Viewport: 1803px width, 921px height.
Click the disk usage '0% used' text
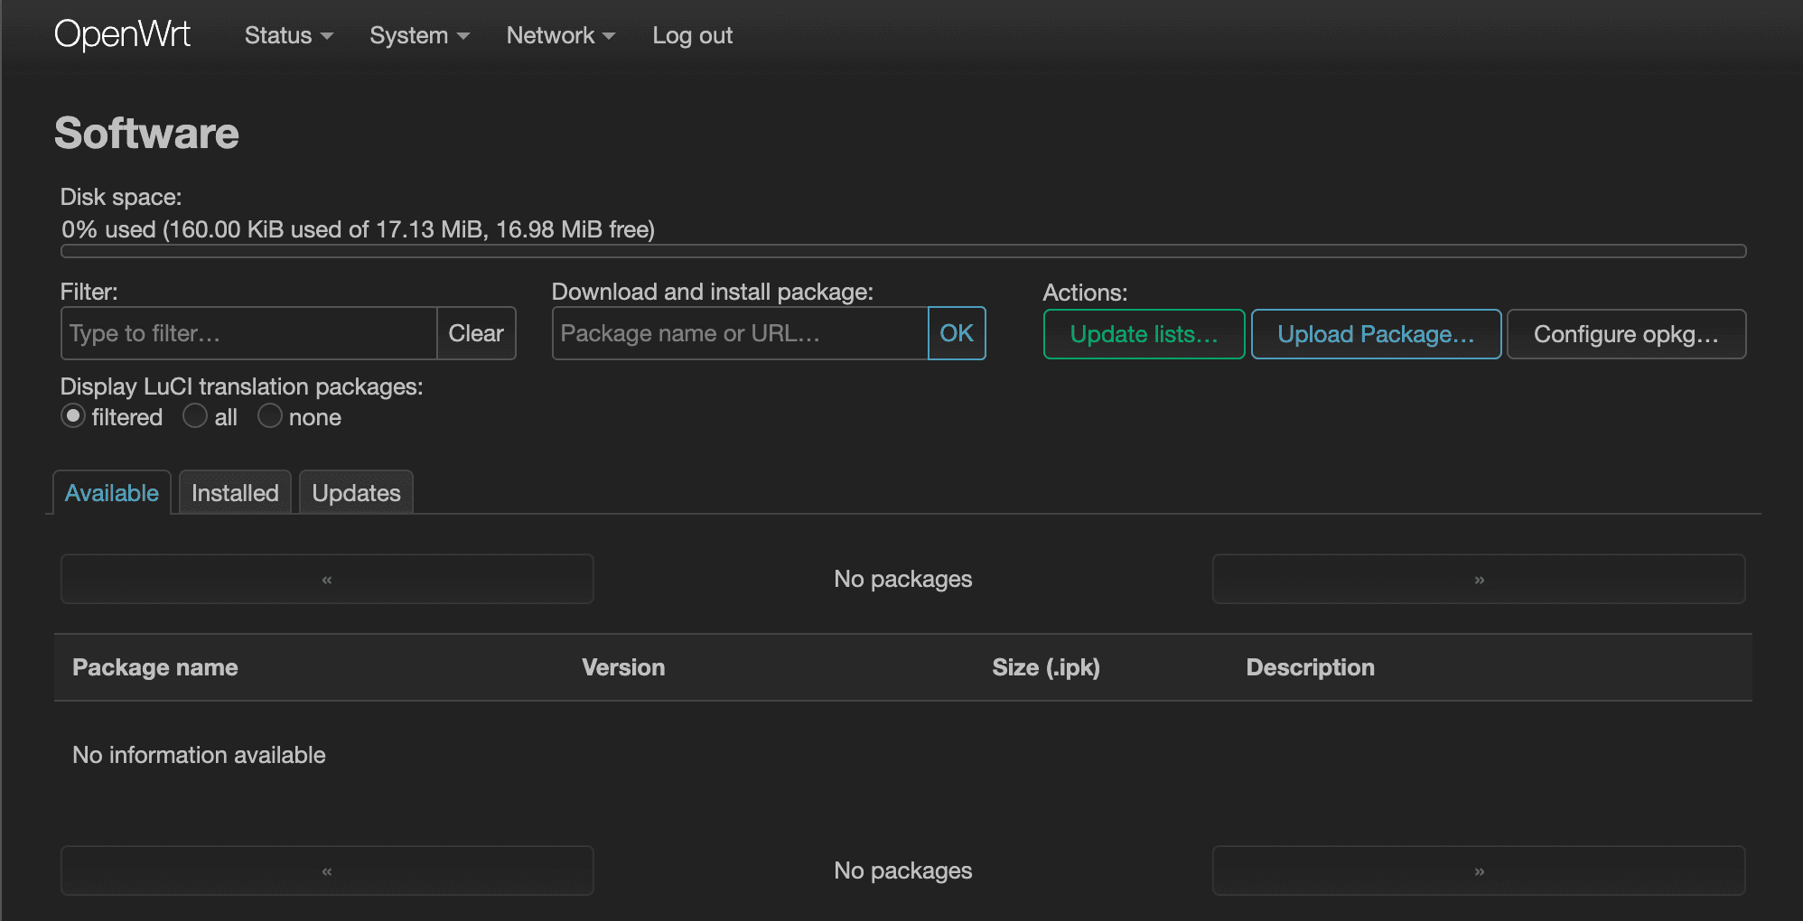pos(358,229)
